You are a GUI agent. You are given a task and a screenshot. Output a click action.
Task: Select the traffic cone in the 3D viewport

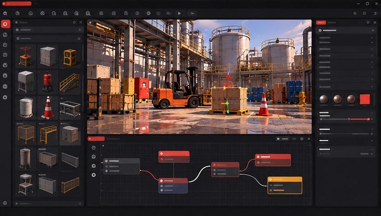pyautogui.click(x=264, y=104)
